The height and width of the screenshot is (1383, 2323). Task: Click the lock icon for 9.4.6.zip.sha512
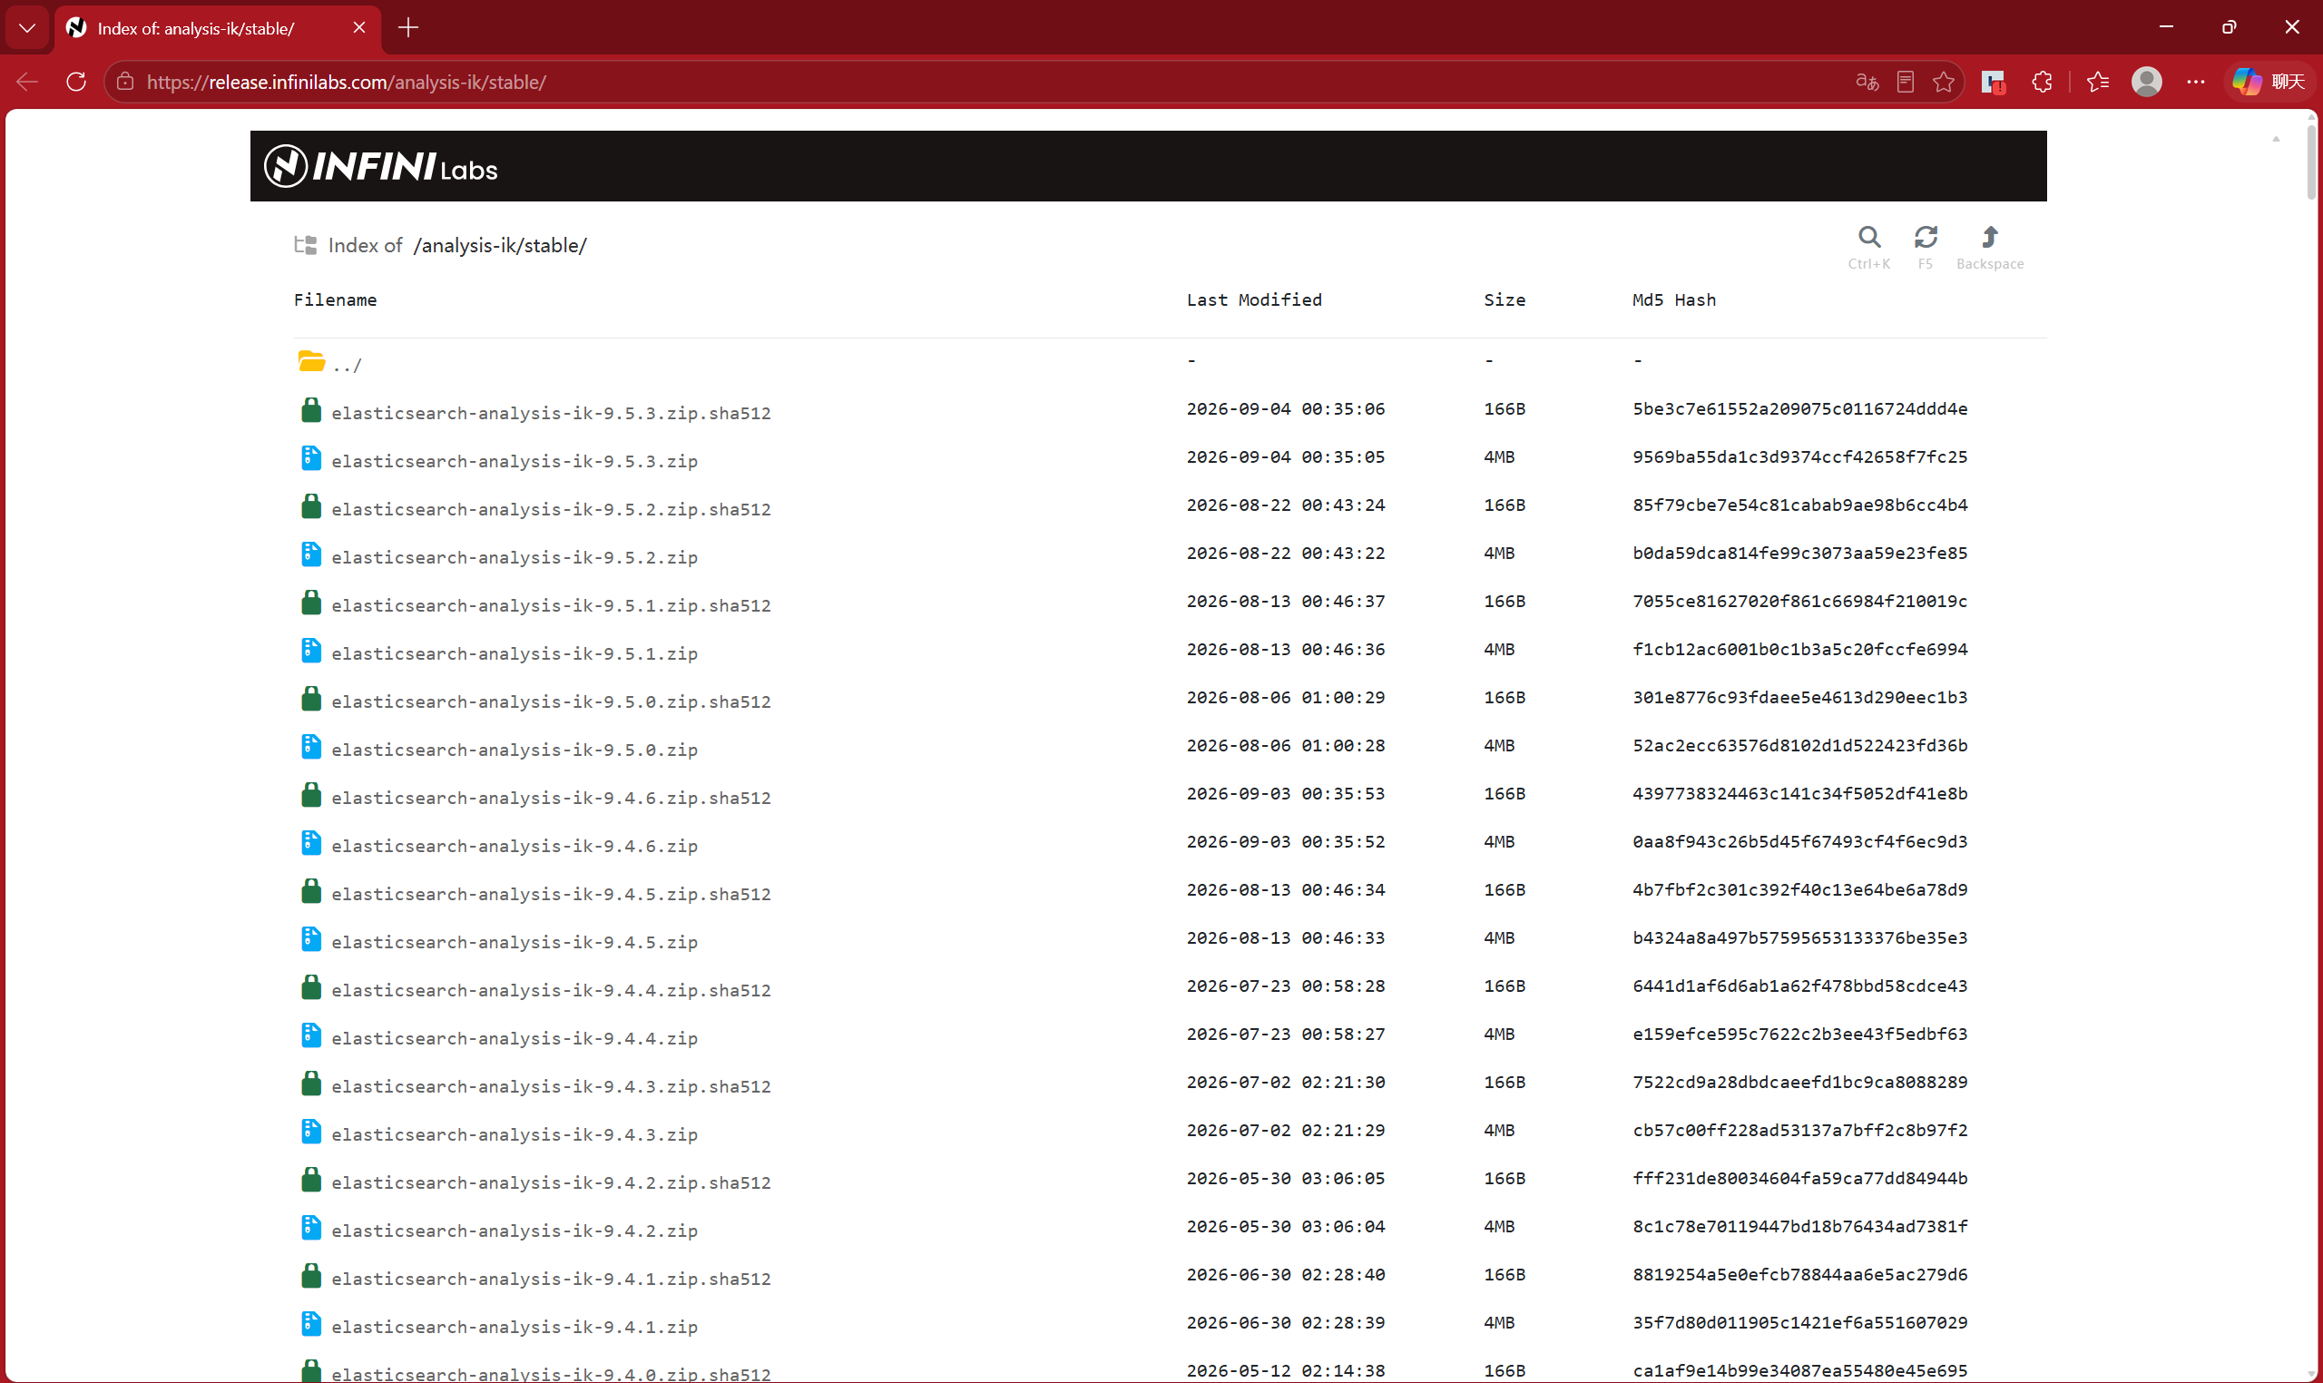tap(311, 795)
